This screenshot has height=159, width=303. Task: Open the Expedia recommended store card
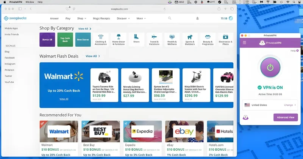tap(143, 139)
